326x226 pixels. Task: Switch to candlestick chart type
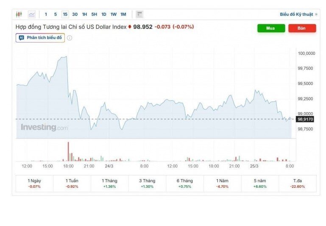pyautogui.click(x=19, y=14)
